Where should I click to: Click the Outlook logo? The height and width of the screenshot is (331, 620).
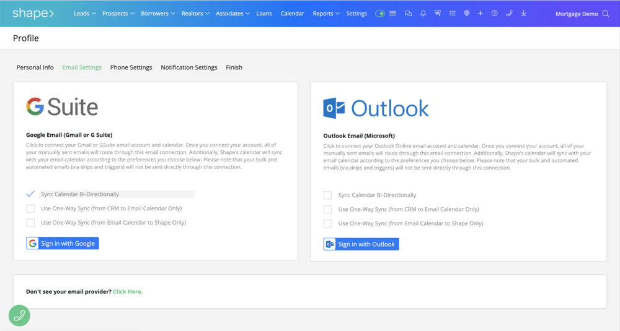point(376,108)
